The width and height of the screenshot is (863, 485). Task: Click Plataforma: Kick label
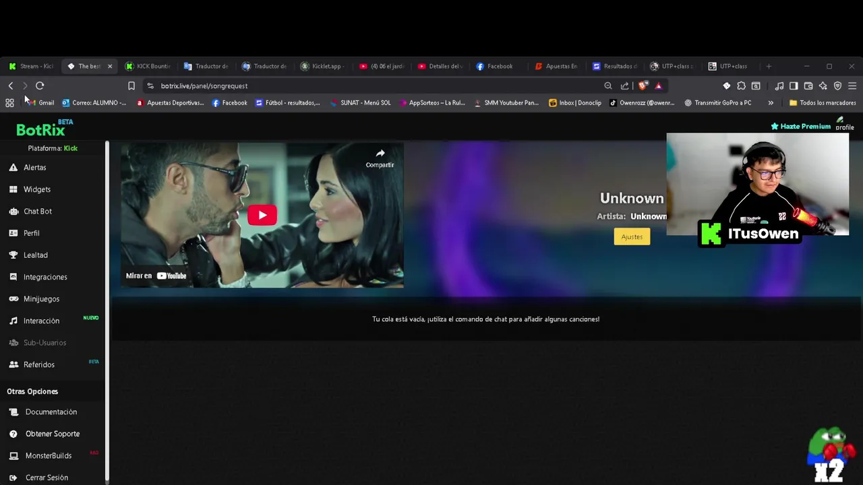(53, 148)
